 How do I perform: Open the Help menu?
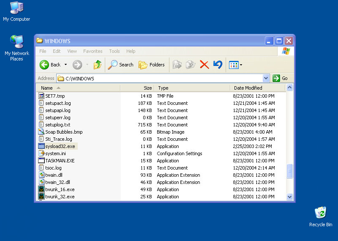click(131, 51)
